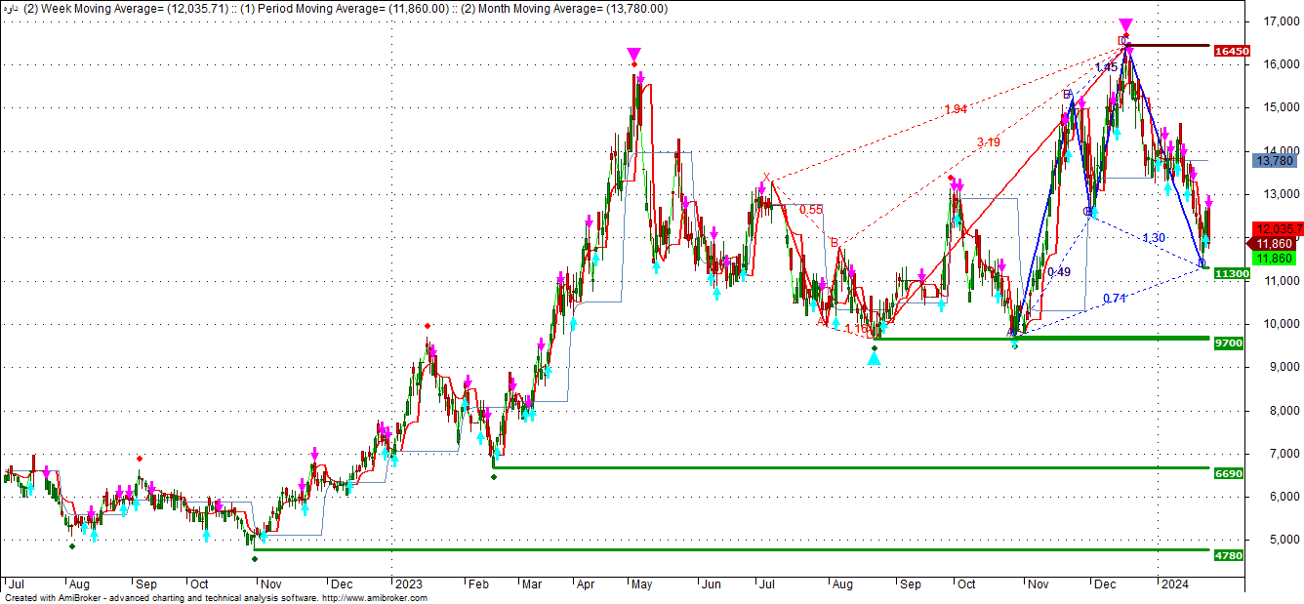Click the large magenta triangle above the December 2023 peak
This screenshot has width=1304, height=604.
[1125, 24]
